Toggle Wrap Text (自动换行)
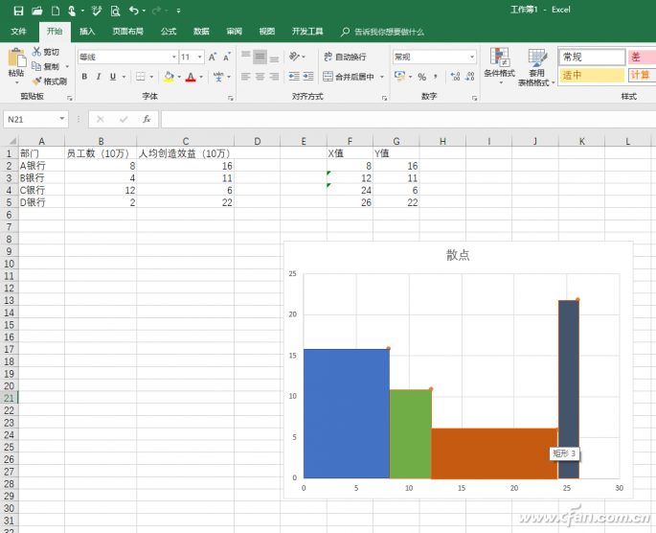The height and width of the screenshot is (533, 656). (345, 57)
